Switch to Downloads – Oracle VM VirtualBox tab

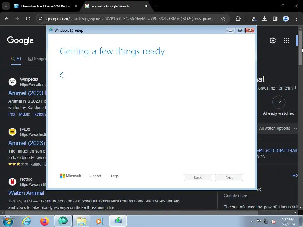[46, 6]
